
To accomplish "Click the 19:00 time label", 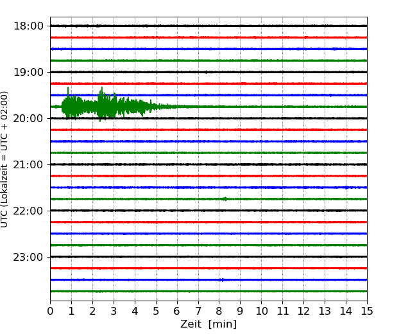I will click(x=28, y=72).
